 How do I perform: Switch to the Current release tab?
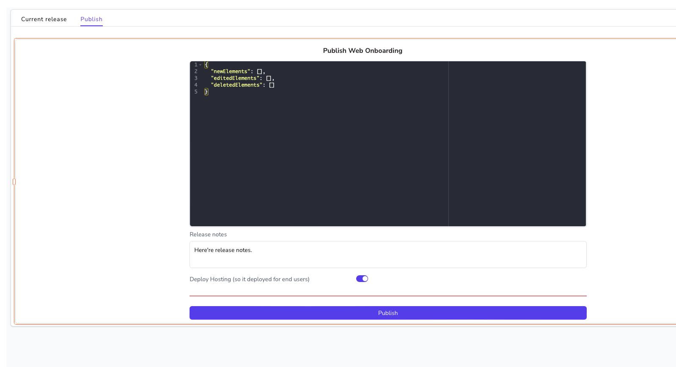coord(44,19)
